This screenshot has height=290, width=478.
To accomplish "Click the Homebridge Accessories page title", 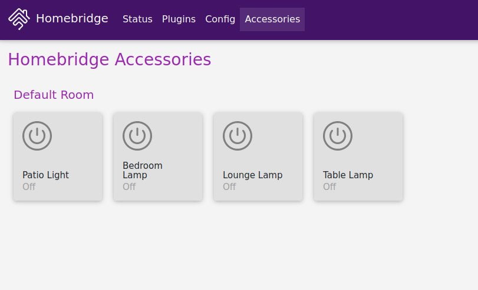I will 109,59.
